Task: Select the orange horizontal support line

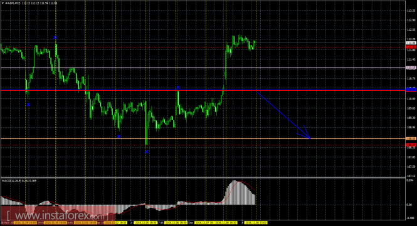Action: click(x=203, y=138)
